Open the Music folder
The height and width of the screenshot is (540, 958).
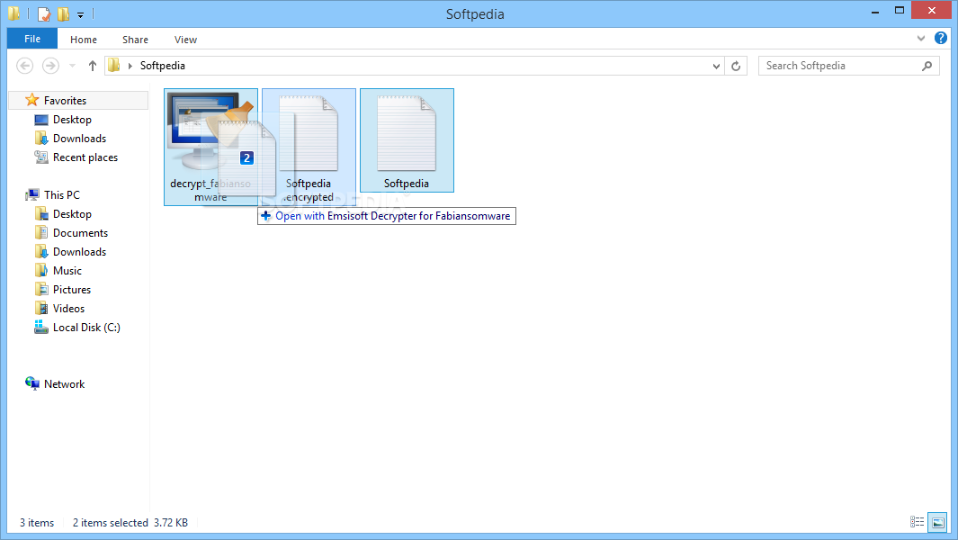[x=67, y=271]
